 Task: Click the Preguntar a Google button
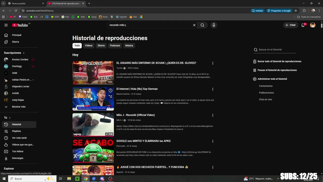click(279, 11)
